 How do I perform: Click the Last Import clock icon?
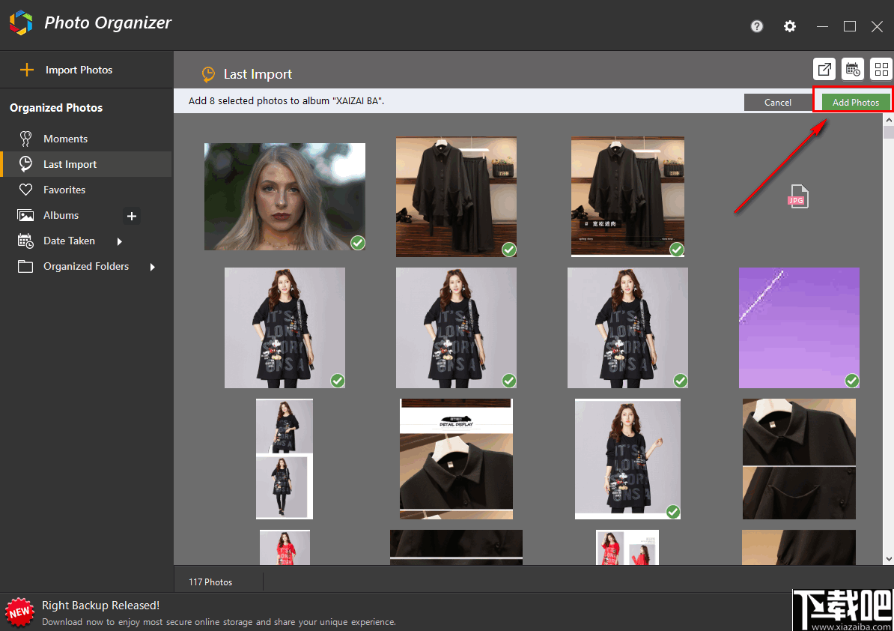[25, 164]
